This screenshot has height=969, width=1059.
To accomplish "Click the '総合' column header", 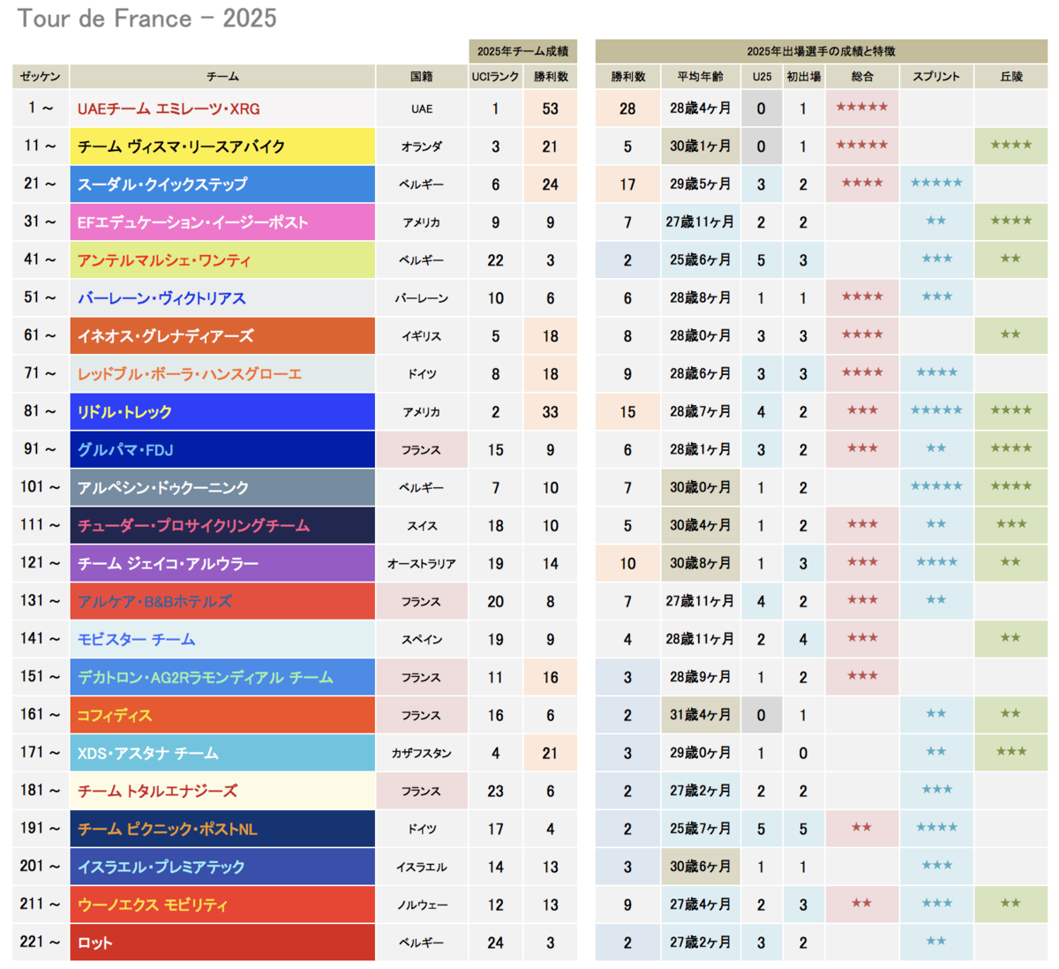I will click(862, 77).
